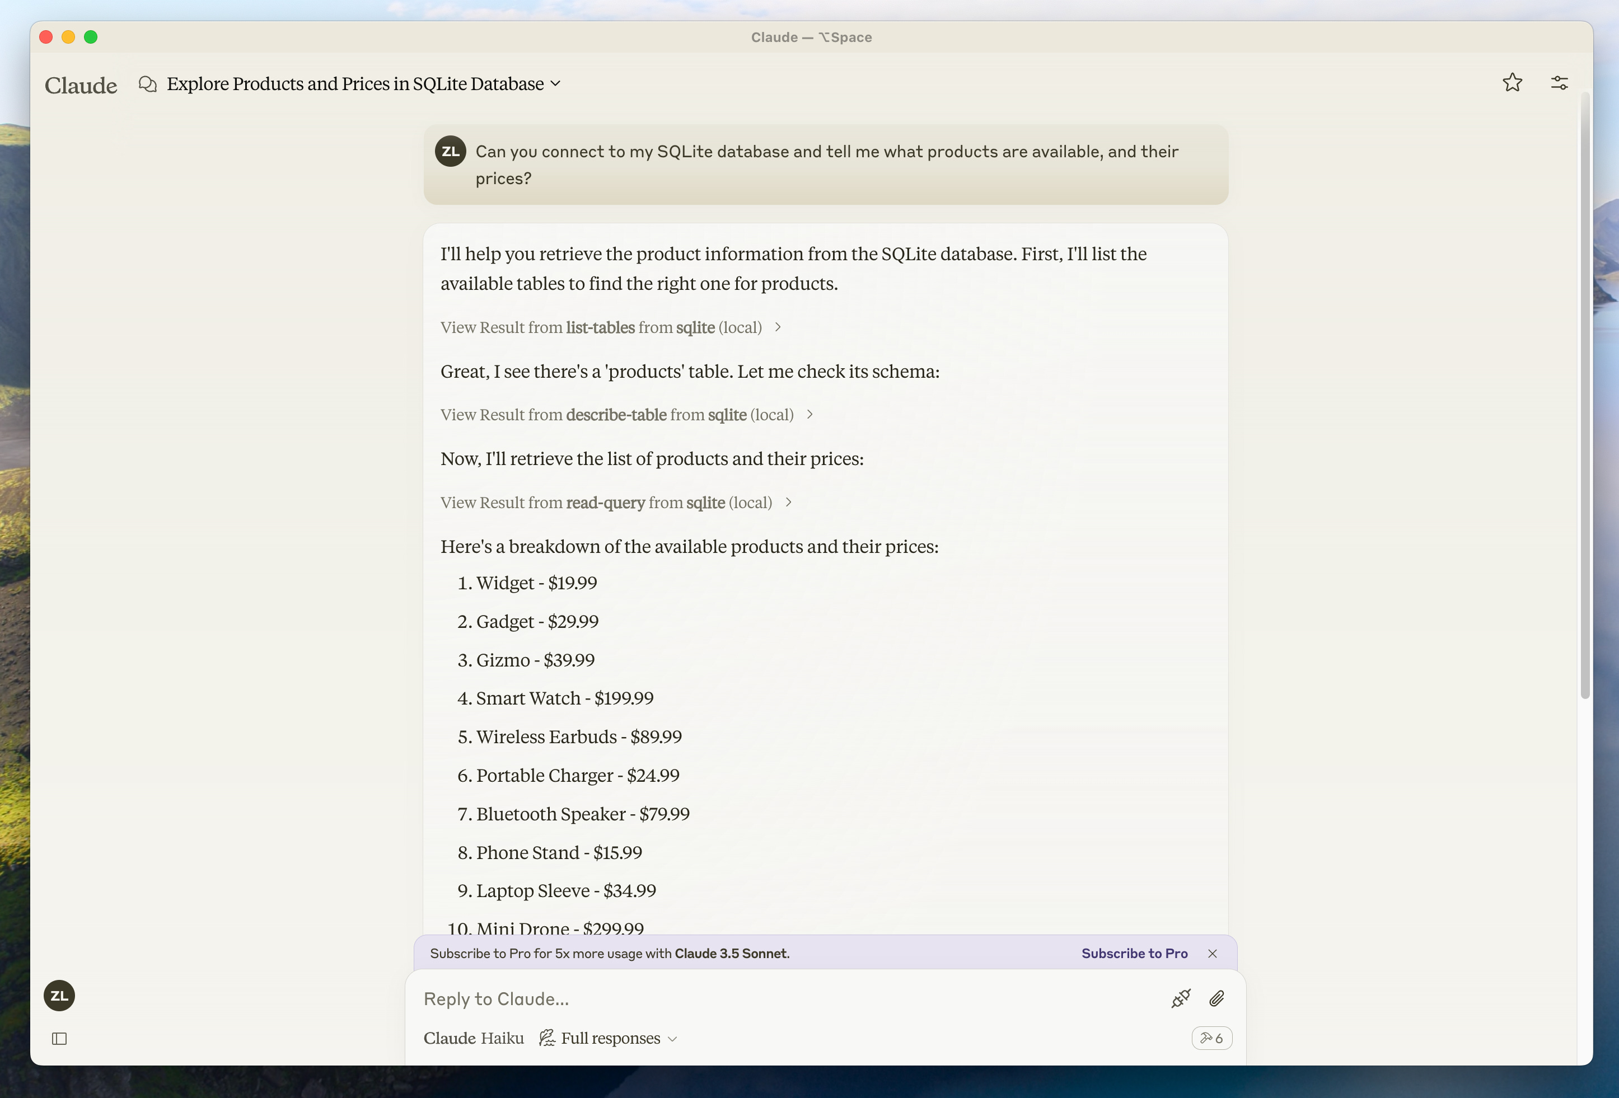Open the Full responses style dropdown
Screen dimensions: 1619x1098
[608, 1038]
